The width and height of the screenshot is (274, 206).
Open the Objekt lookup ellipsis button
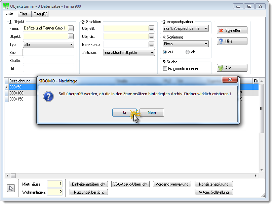71,37
